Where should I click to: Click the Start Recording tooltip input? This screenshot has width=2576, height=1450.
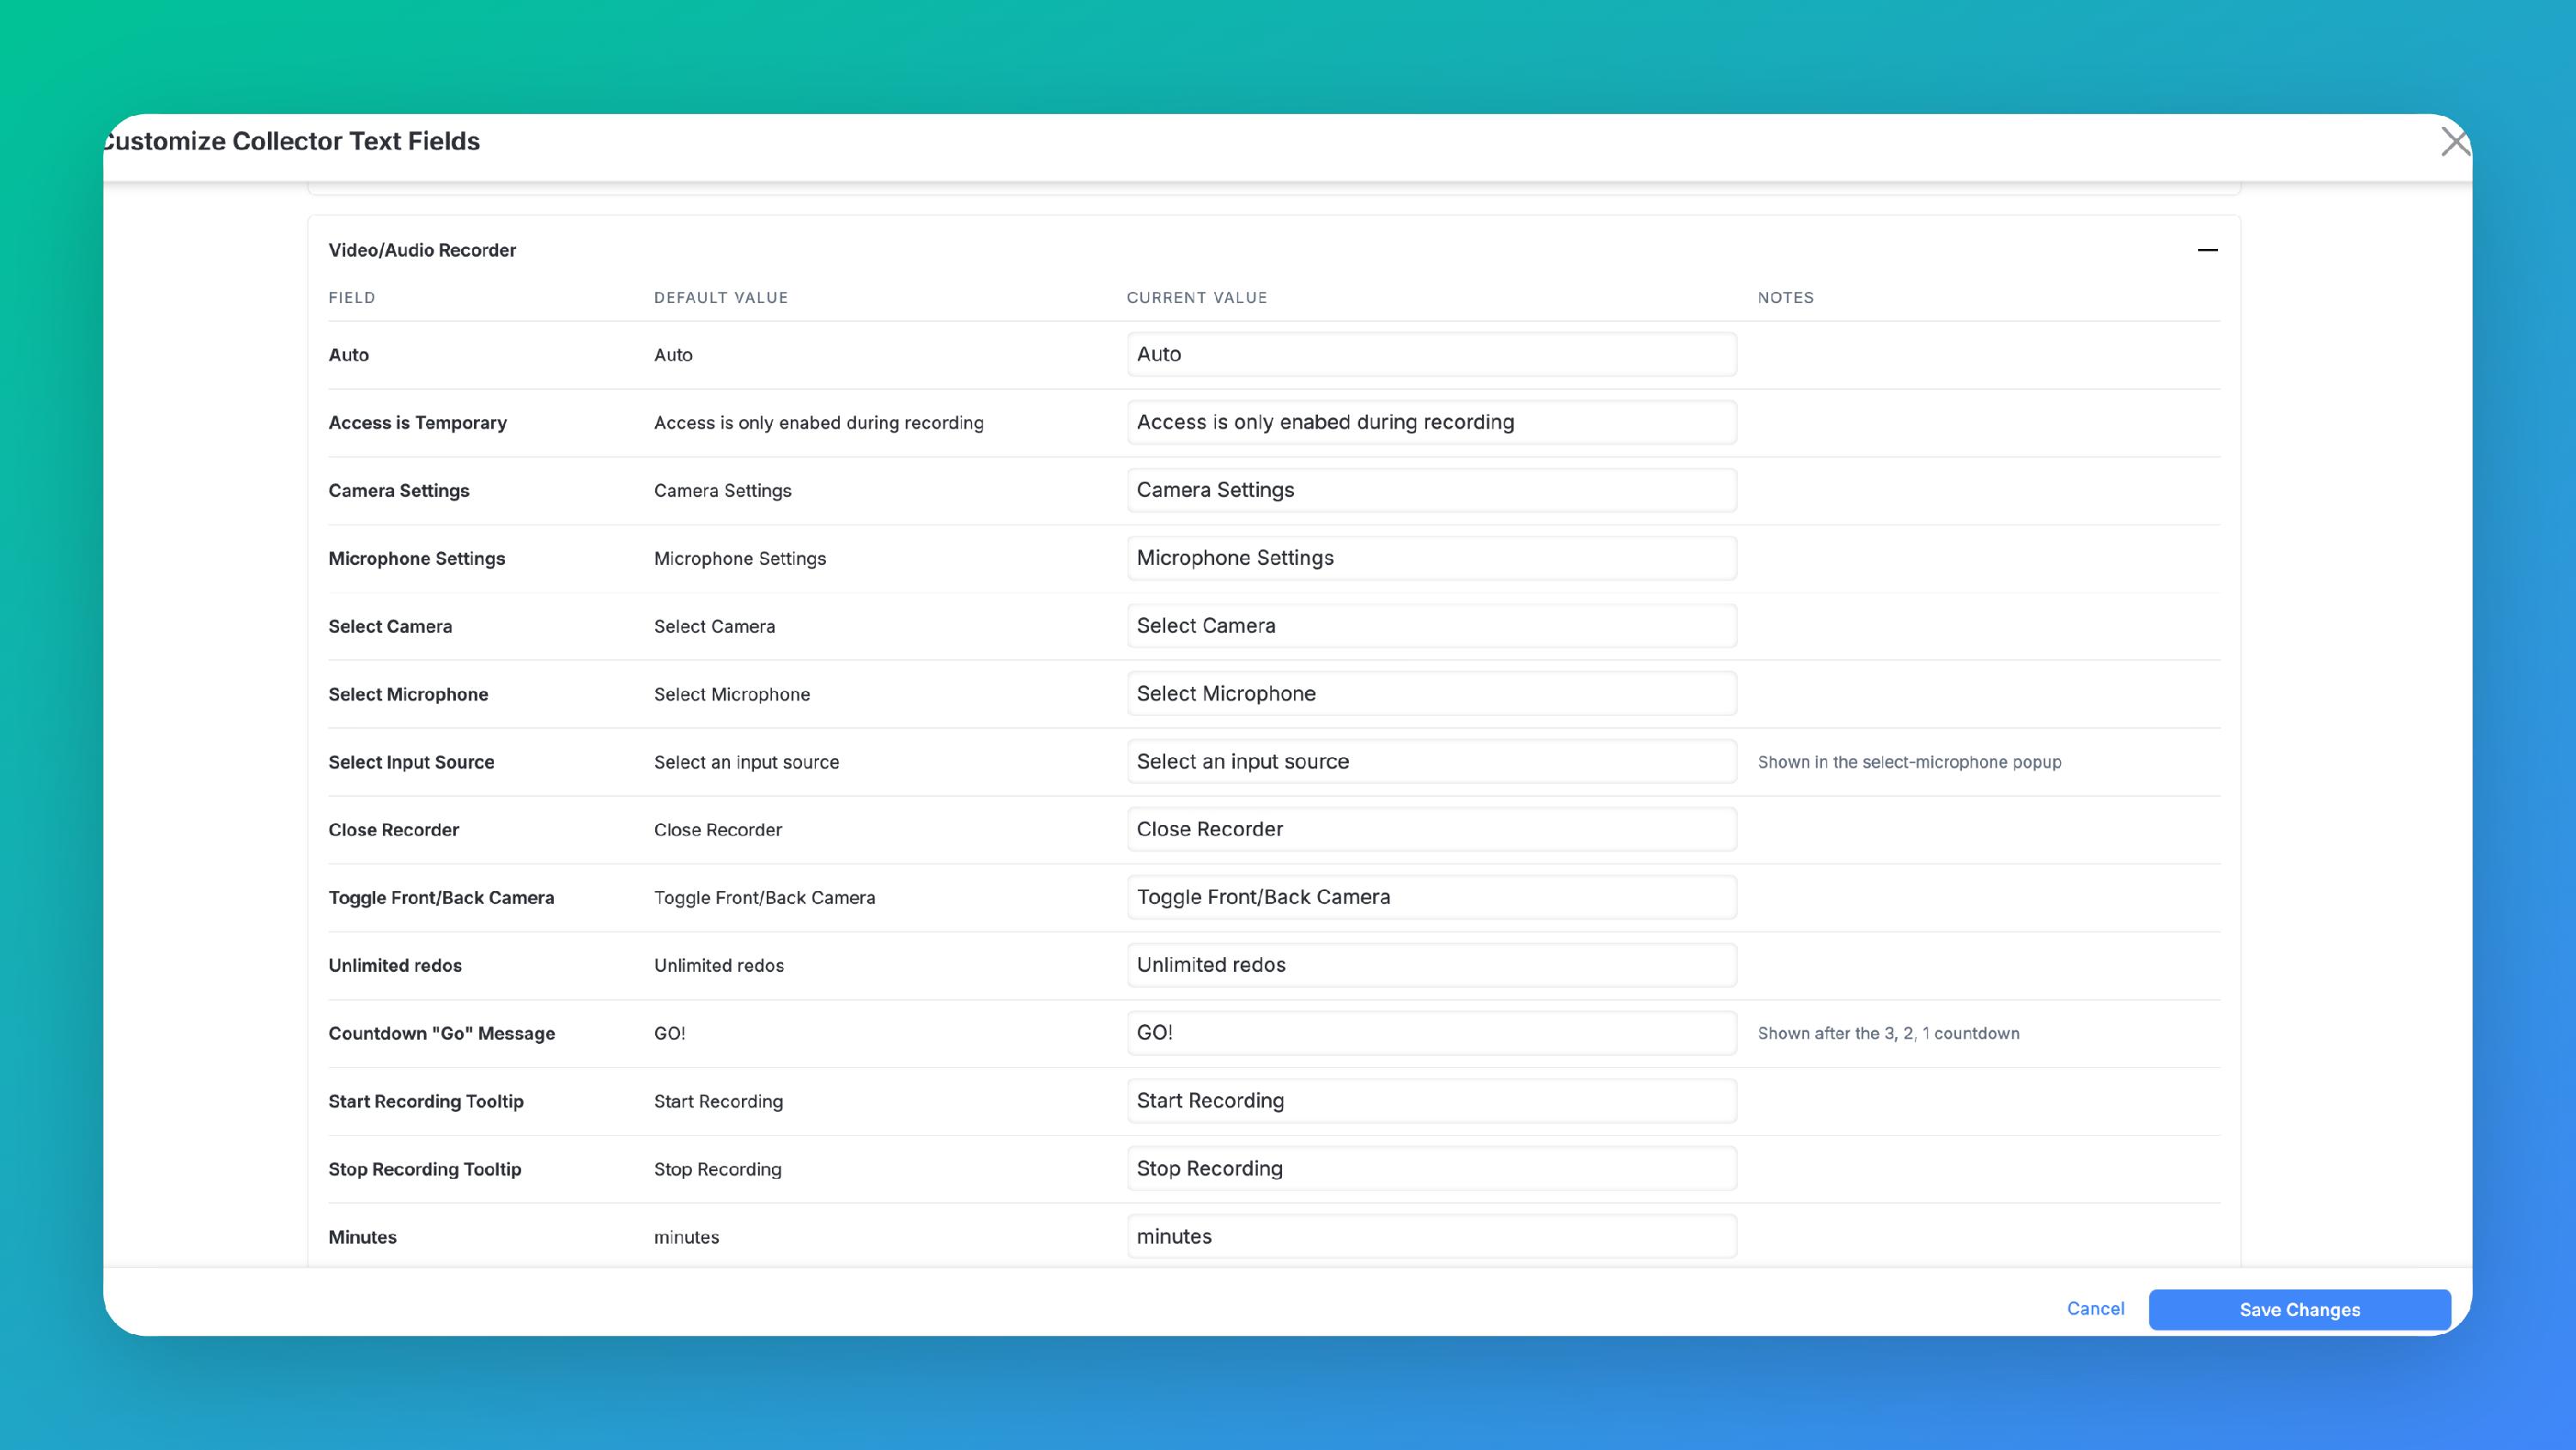pos(1431,1101)
